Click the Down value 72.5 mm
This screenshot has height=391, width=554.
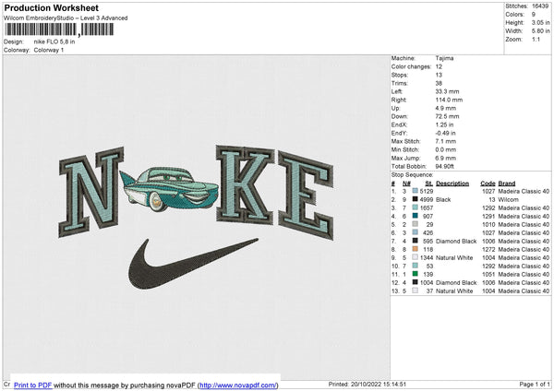click(447, 116)
